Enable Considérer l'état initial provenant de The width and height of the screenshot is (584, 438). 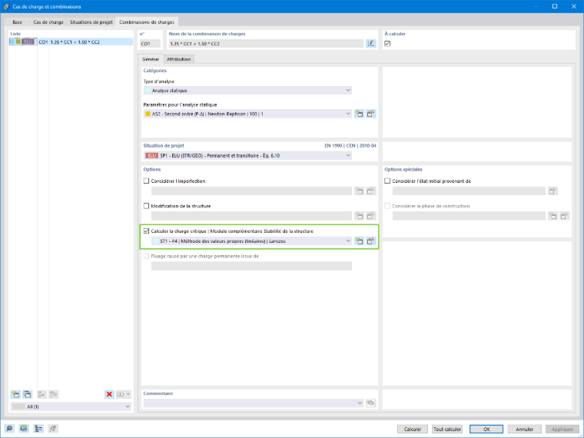387,181
